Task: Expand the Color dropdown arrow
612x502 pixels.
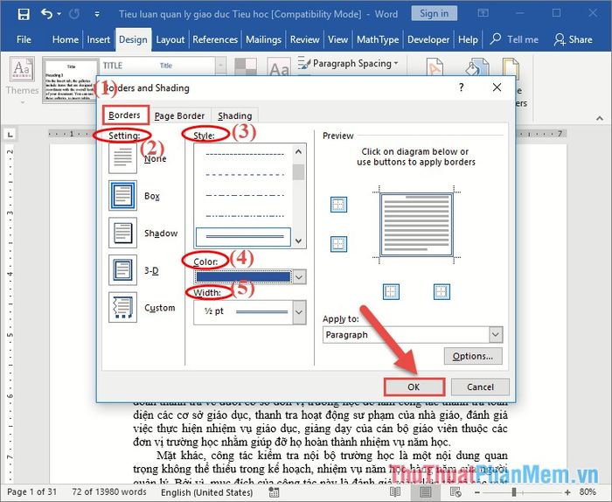Action: click(299, 277)
